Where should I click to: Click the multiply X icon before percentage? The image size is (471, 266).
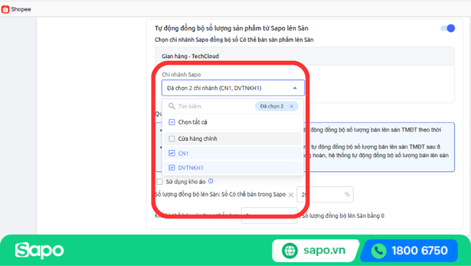click(x=291, y=195)
